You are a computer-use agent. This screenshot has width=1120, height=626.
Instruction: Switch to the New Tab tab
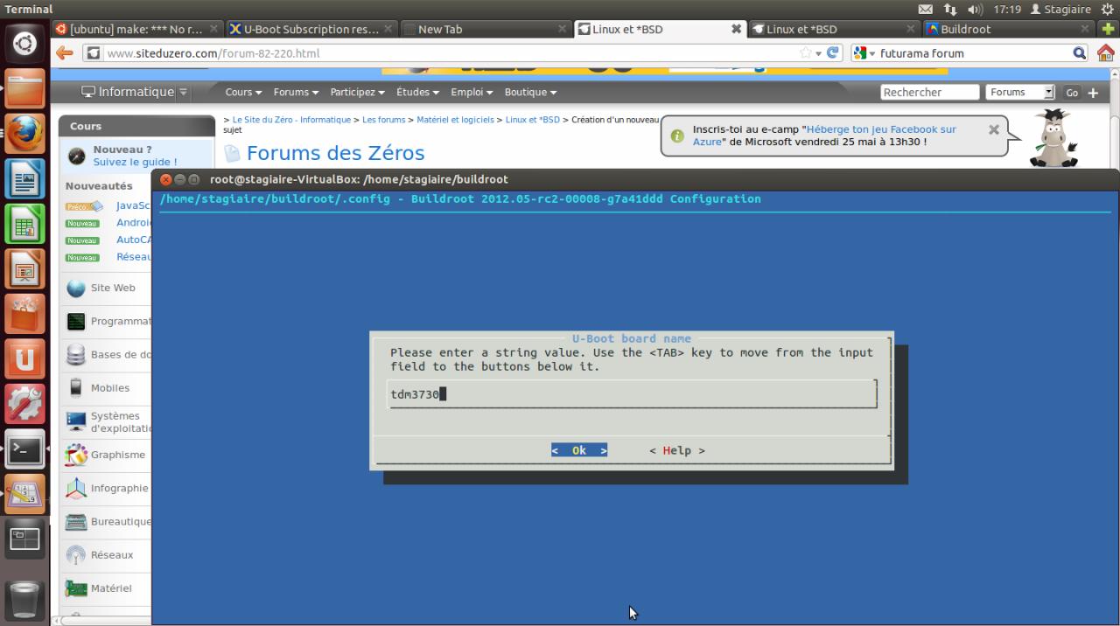pyautogui.click(x=486, y=29)
